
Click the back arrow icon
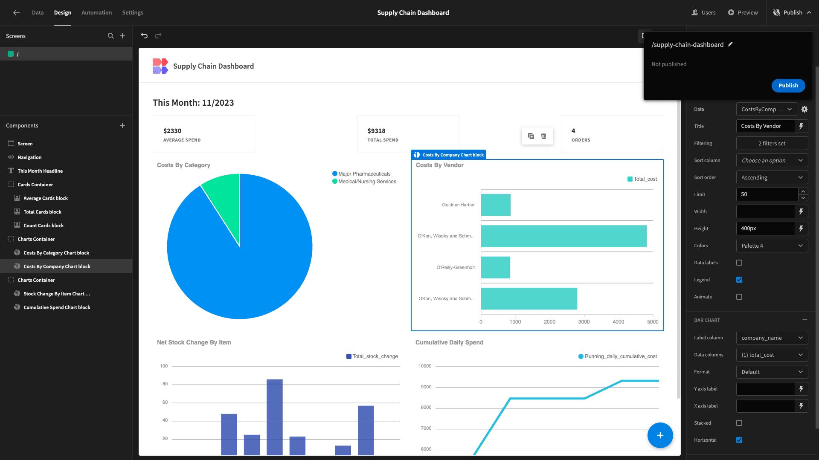[x=16, y=13]
